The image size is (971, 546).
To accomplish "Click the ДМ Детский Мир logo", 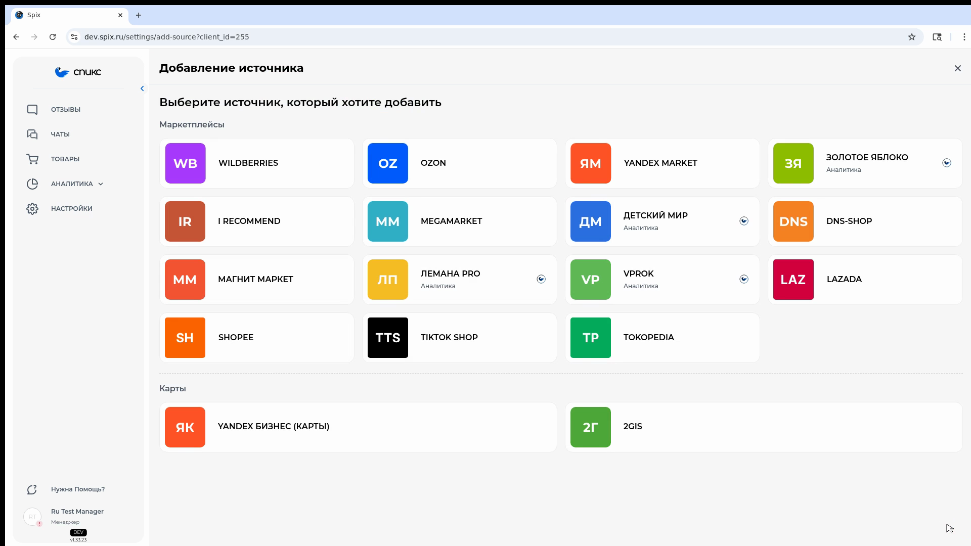I will [x=591, y=221].
